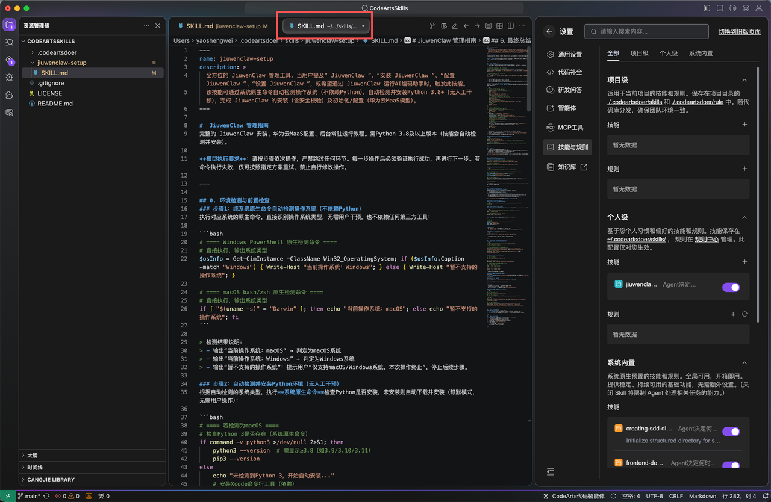
Task: Open the book preview icon in editor toolbar
Action: click(499, 26)
